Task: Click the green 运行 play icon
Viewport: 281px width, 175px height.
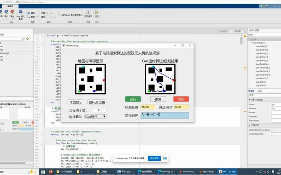Action: 97,12
